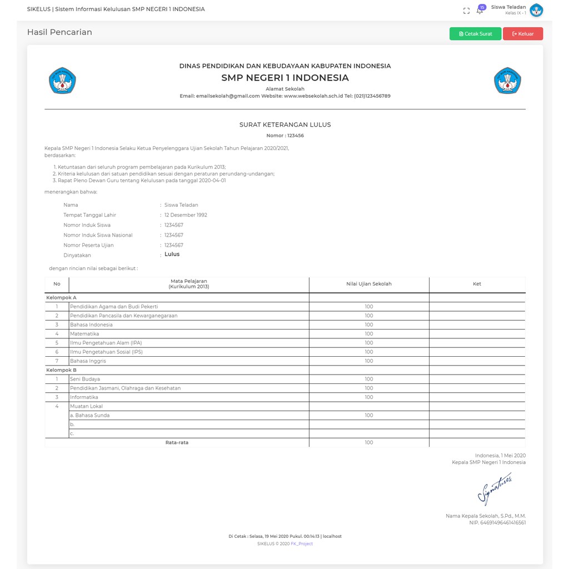Image resolution: width=569 pixels, height=569 pixels.
Task: Click the Nilai Ujian Sekolah column header
Action: click(368, 284)
